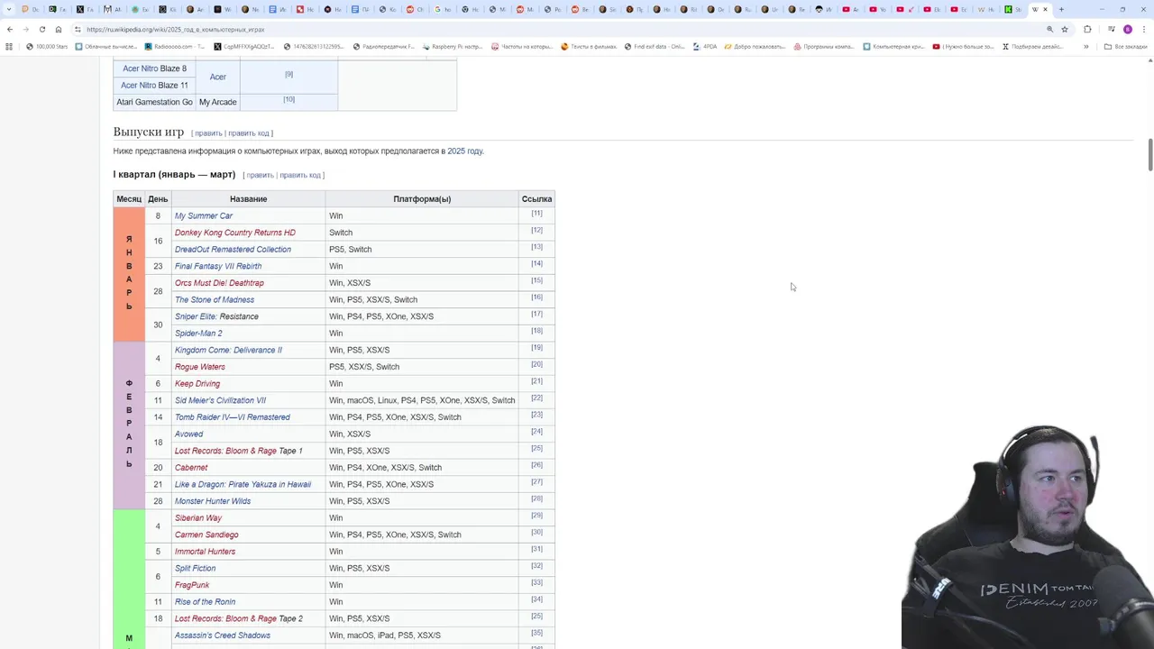Open the Программы компа... bookmark

point(824,46)
